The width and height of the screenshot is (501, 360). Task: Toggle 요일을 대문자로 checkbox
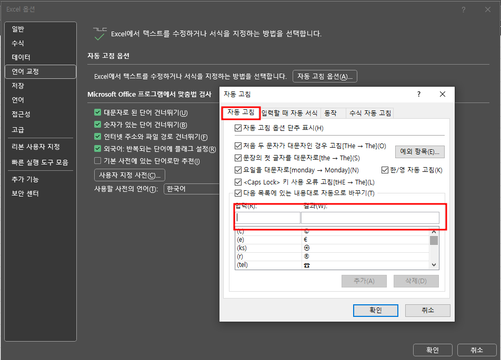(x=238, y=170)
